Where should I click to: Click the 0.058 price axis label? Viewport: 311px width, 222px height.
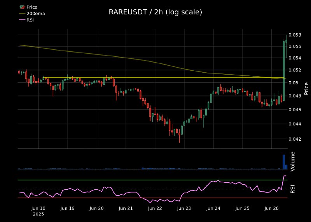click(295, 35)
